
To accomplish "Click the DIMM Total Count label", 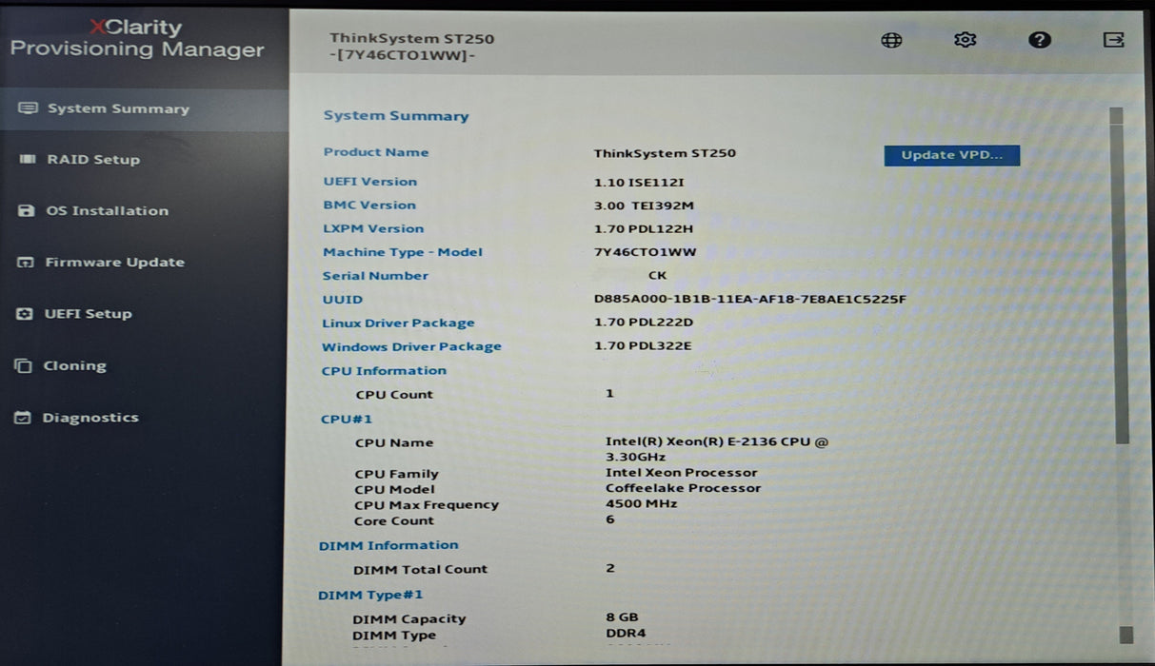I will click(420, 570).
